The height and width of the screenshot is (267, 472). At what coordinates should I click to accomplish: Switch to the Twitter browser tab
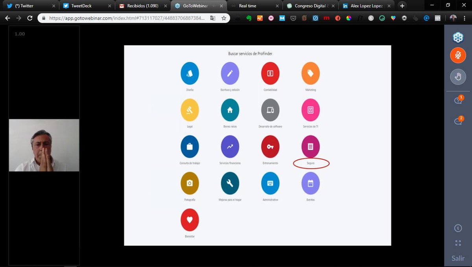tap(31, 6)
